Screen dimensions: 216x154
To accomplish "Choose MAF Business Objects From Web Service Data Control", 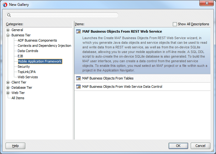I will pyautogui.click(x=142, y=87).
